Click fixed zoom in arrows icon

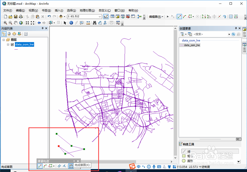pos(27,23)
